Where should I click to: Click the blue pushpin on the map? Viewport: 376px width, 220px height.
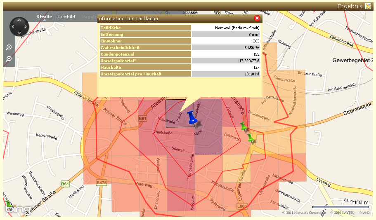(192, 117)
